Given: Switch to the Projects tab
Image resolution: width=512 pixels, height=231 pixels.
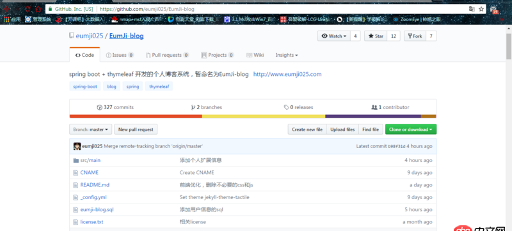Looking at the screenshot, I should (x=218, y=55).
